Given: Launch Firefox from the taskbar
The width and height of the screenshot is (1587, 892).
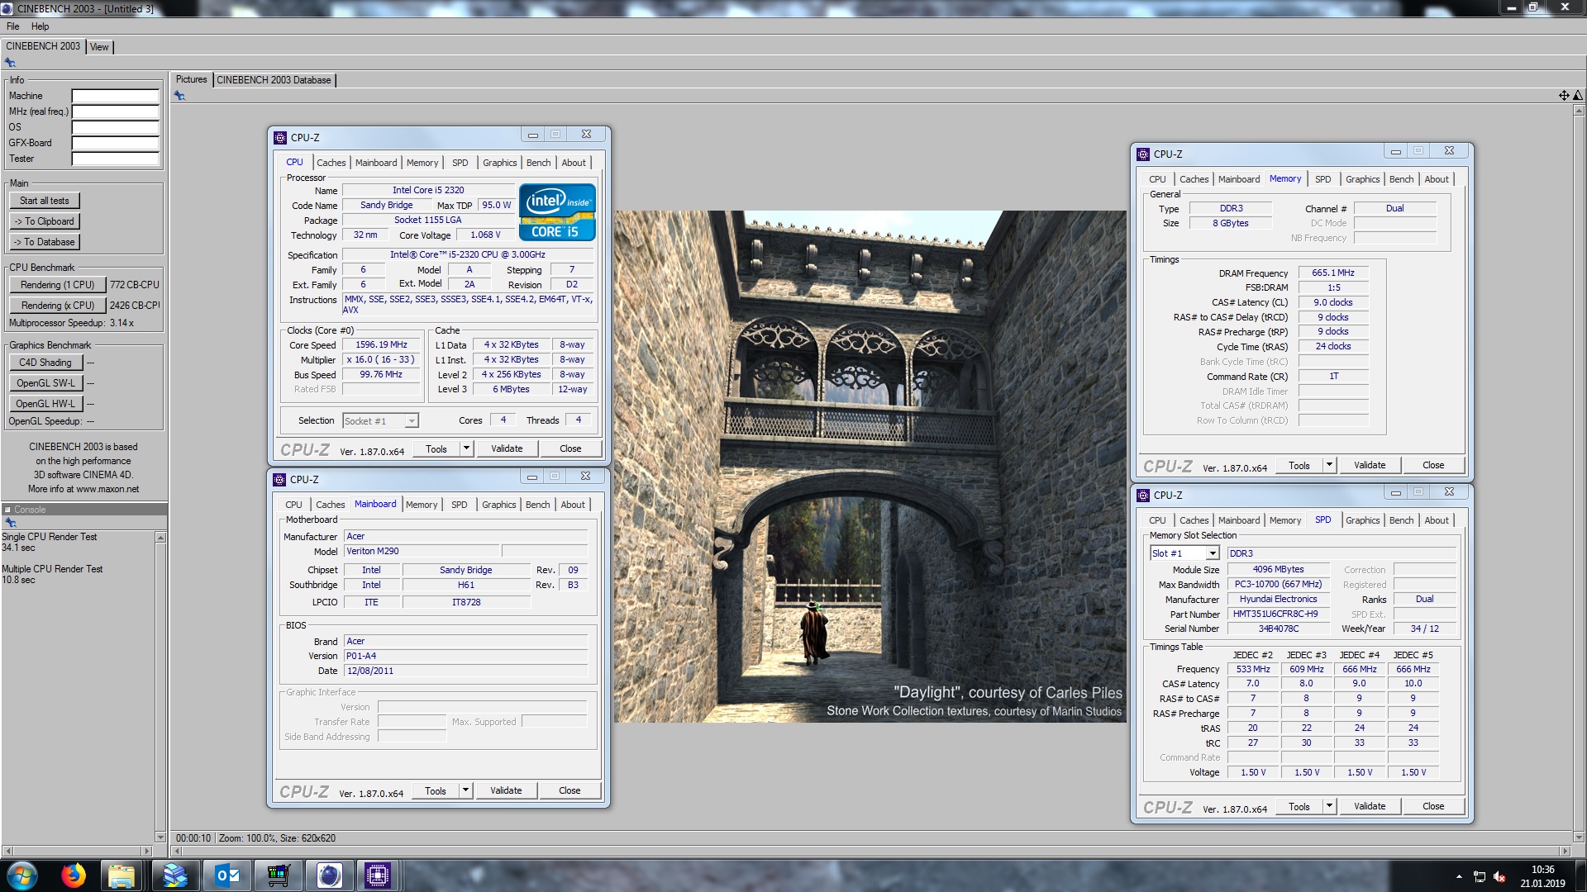Looking at the screenshot, I should click(x=74, y=875).
